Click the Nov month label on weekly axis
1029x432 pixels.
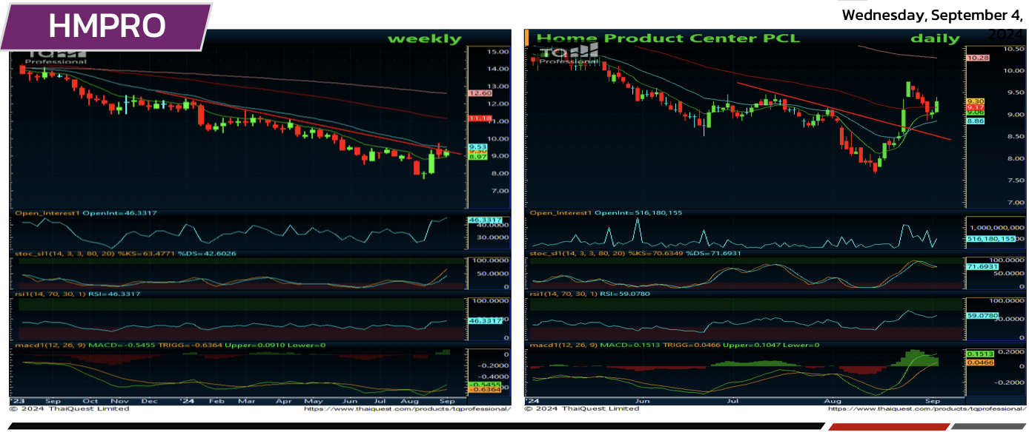coord(119,402)
